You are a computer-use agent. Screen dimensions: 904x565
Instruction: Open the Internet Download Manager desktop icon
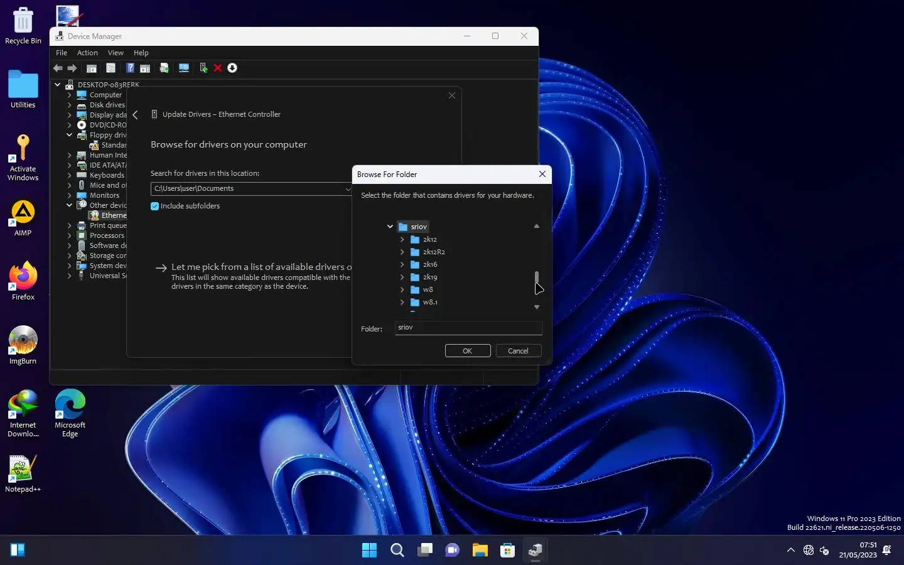(23, 413)
